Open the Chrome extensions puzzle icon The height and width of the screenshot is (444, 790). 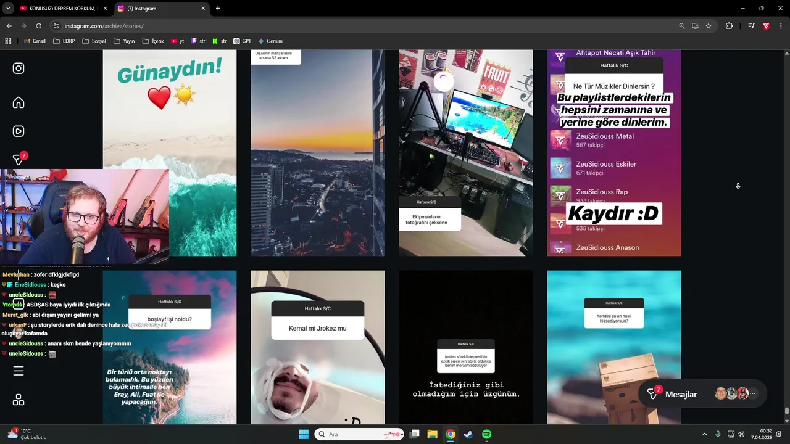(729, 26)
